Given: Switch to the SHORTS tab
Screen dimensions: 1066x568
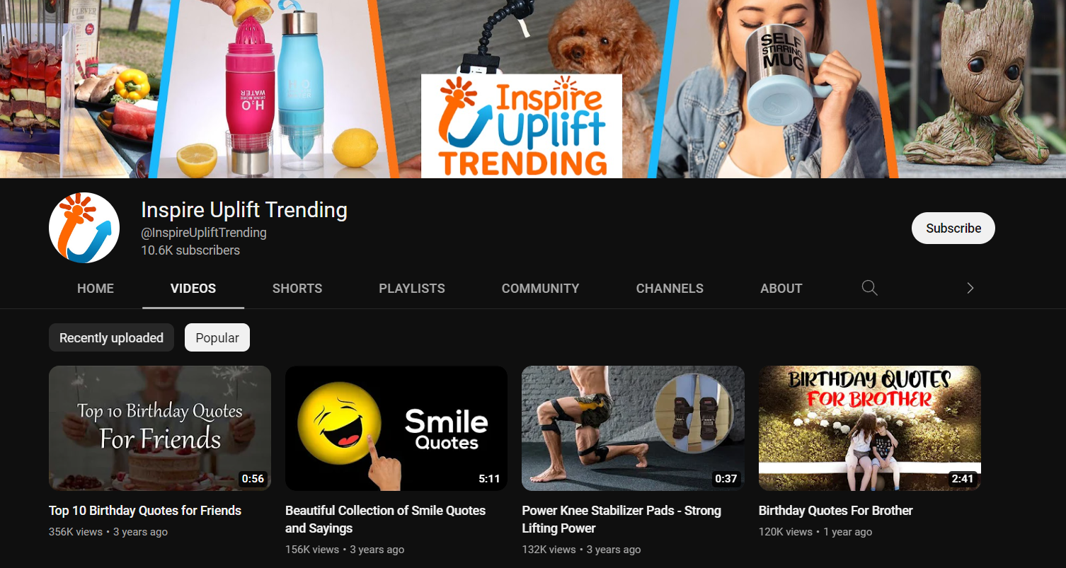Looking at the screenshot, I should point(297,289).
